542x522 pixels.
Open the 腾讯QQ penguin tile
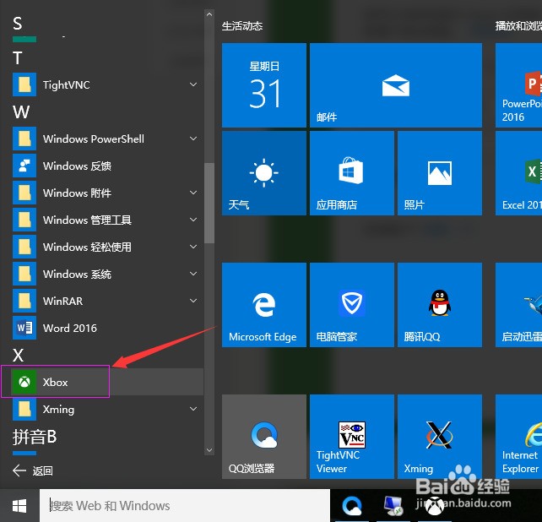[440, 305]
